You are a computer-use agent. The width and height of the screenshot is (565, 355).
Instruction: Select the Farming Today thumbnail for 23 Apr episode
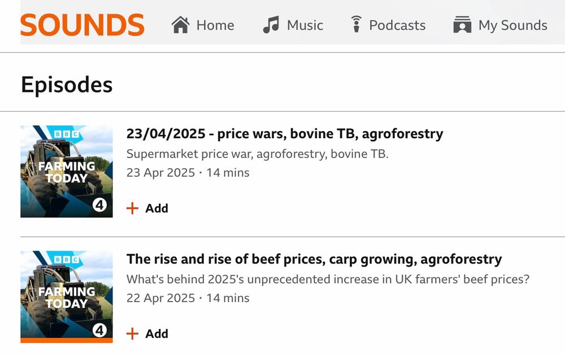click(67, 172)
